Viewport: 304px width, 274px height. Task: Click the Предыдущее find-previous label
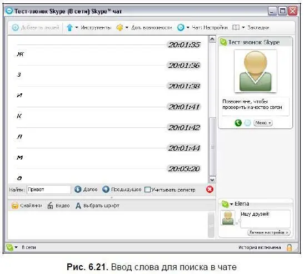126,190
